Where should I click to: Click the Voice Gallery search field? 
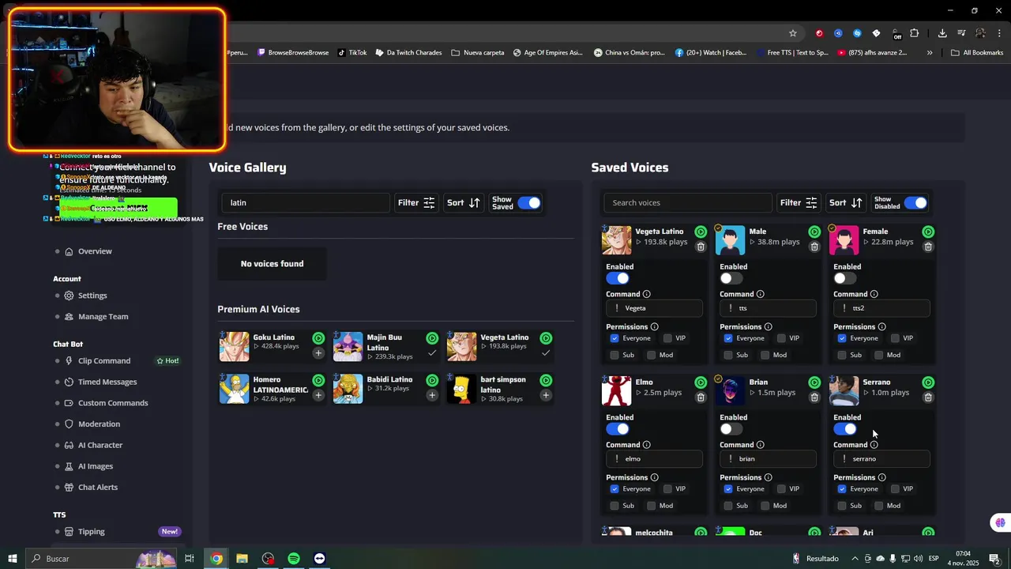305,203
